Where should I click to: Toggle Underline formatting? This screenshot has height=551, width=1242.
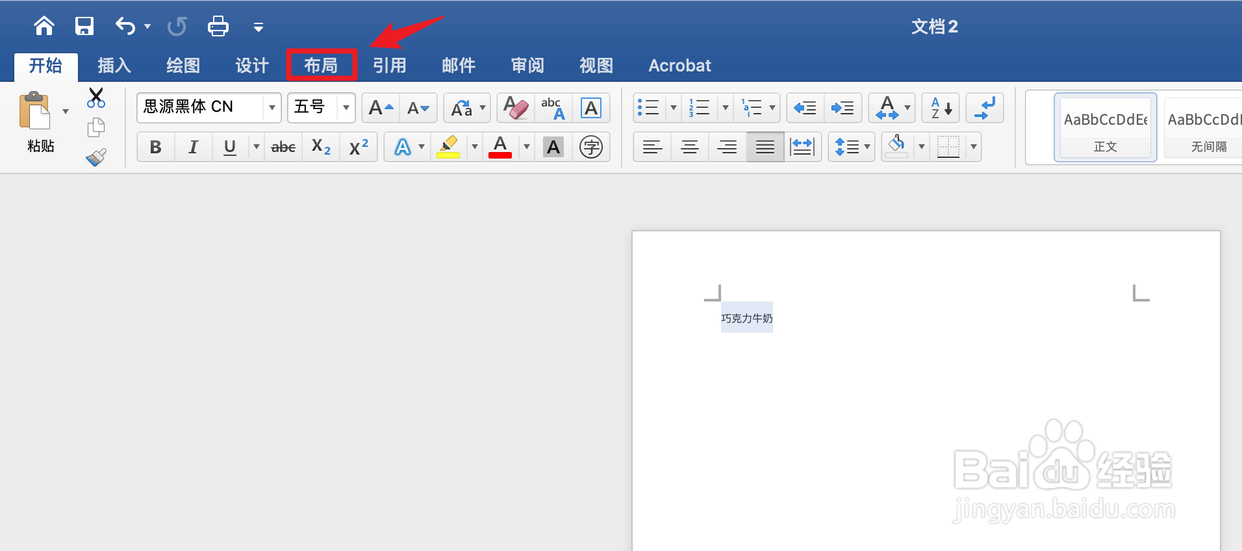[x=230, y=147]
